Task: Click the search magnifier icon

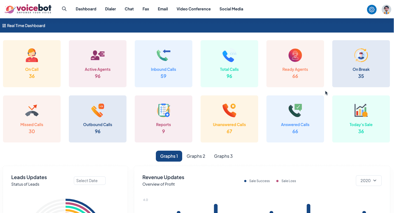Action: 64,9
